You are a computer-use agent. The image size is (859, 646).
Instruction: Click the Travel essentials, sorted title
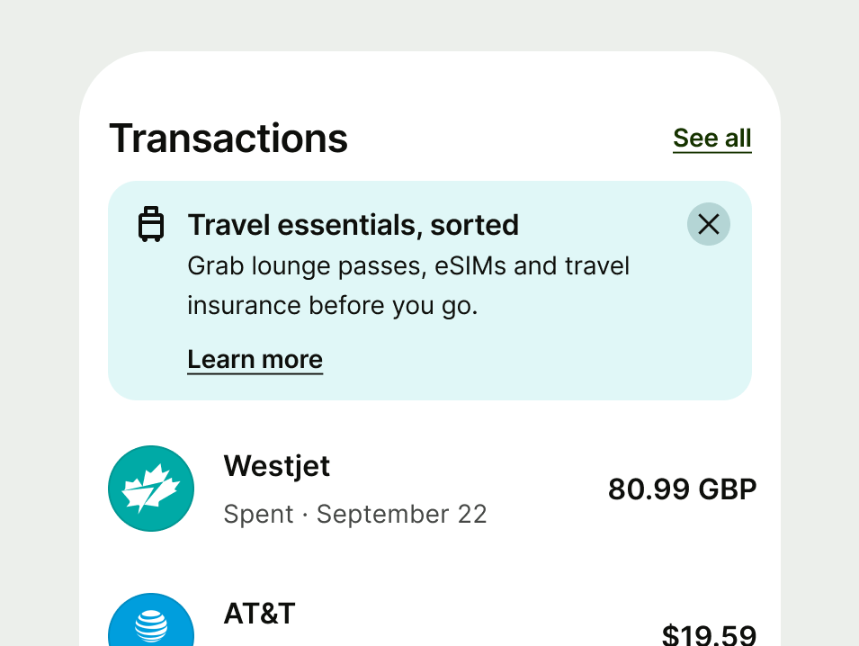[353, 225]
